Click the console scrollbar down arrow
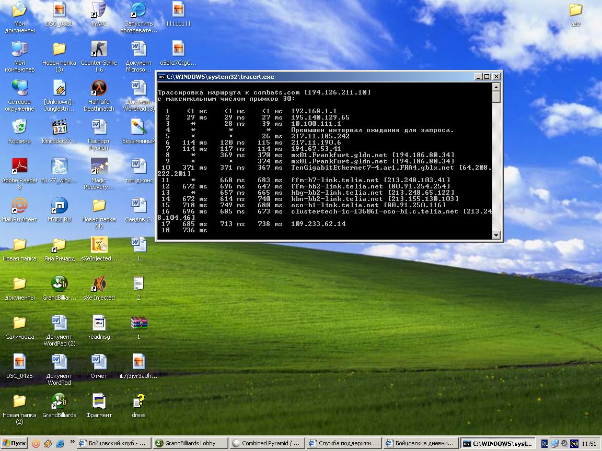 496,235
